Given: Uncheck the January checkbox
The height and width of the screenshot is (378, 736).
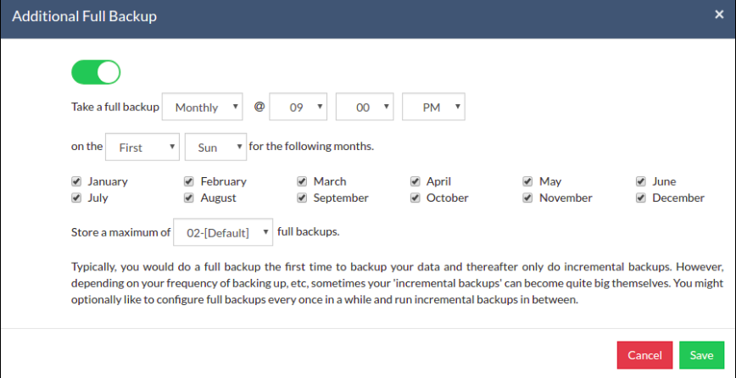Looking at the screenshot, I should pos(76,181).
